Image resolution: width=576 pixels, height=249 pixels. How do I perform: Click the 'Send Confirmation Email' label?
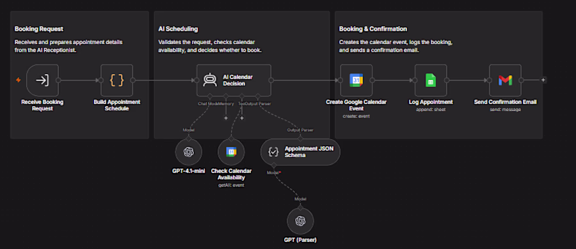(x=505, y=102)
